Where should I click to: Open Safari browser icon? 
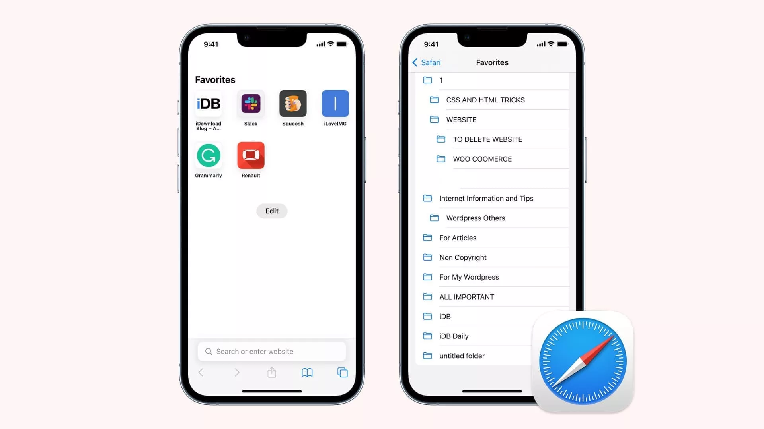(x=582, y=361)
